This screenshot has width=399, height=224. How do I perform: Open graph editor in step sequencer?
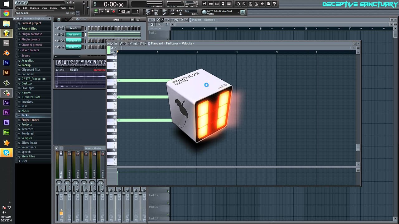coord(133,20)
